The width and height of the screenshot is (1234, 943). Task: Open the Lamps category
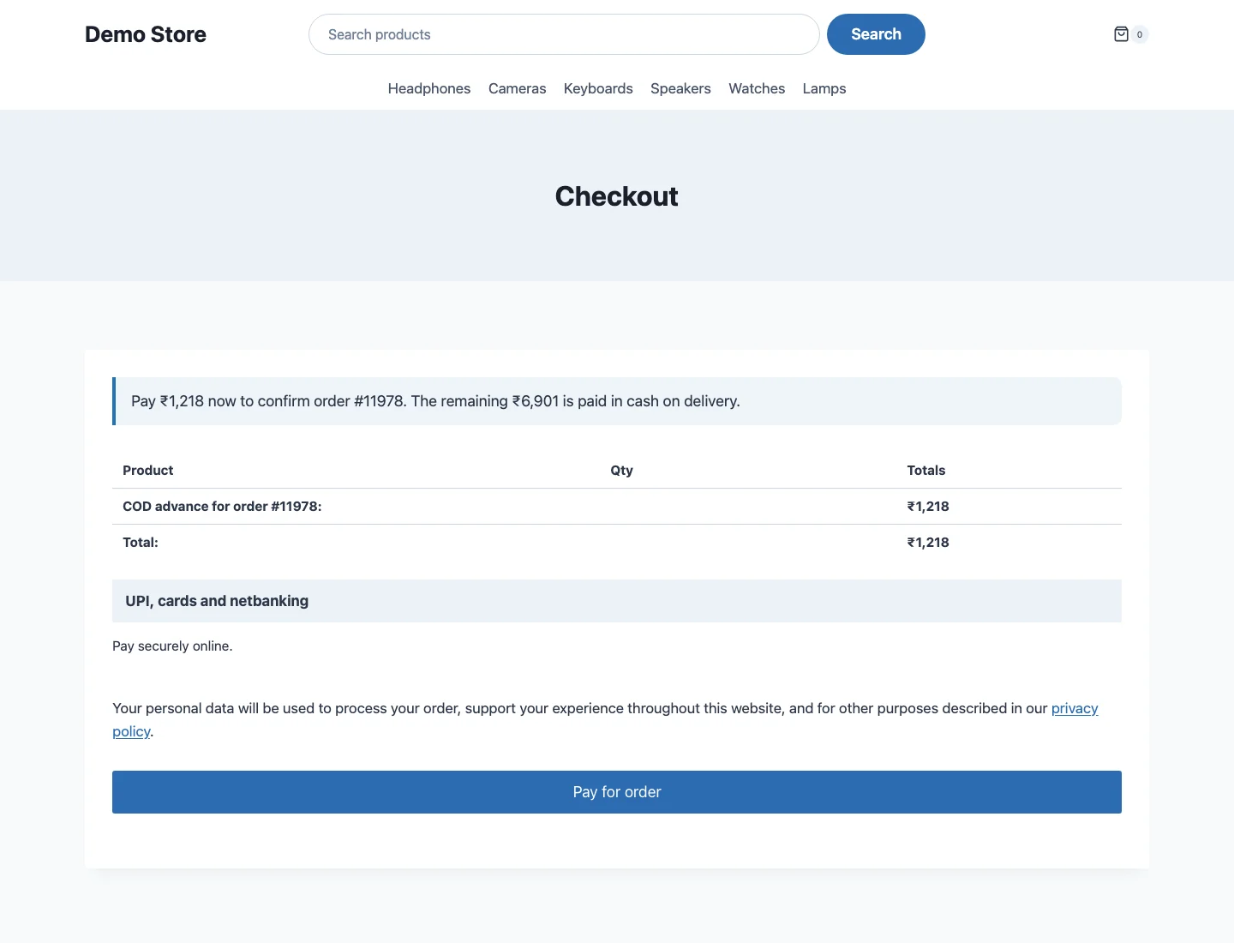824,88
